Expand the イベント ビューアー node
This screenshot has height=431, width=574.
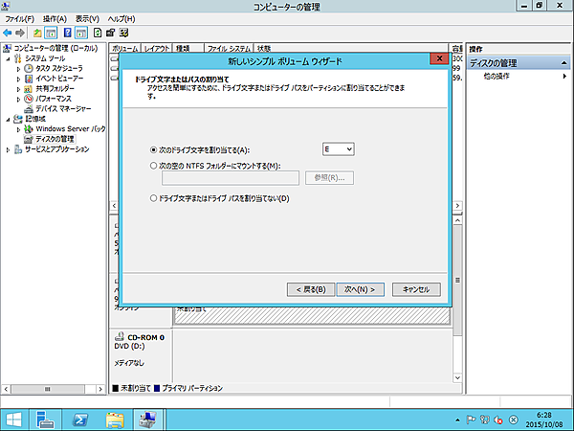point(18,79)
